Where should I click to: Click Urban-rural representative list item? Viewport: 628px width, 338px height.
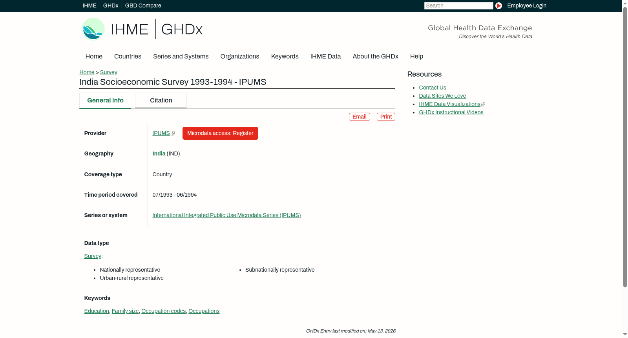tap(131, 278)
